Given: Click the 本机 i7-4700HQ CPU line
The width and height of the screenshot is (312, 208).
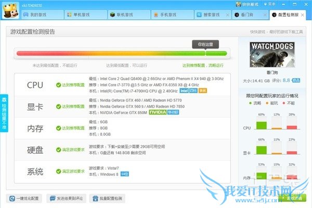Looking at the screenshot, I should click(x=133, y=91).
